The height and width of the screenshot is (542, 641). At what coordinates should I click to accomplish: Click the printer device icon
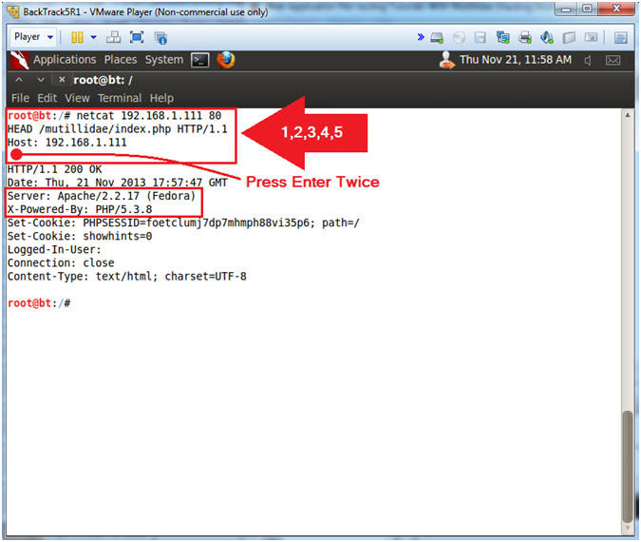pos(524,38)
